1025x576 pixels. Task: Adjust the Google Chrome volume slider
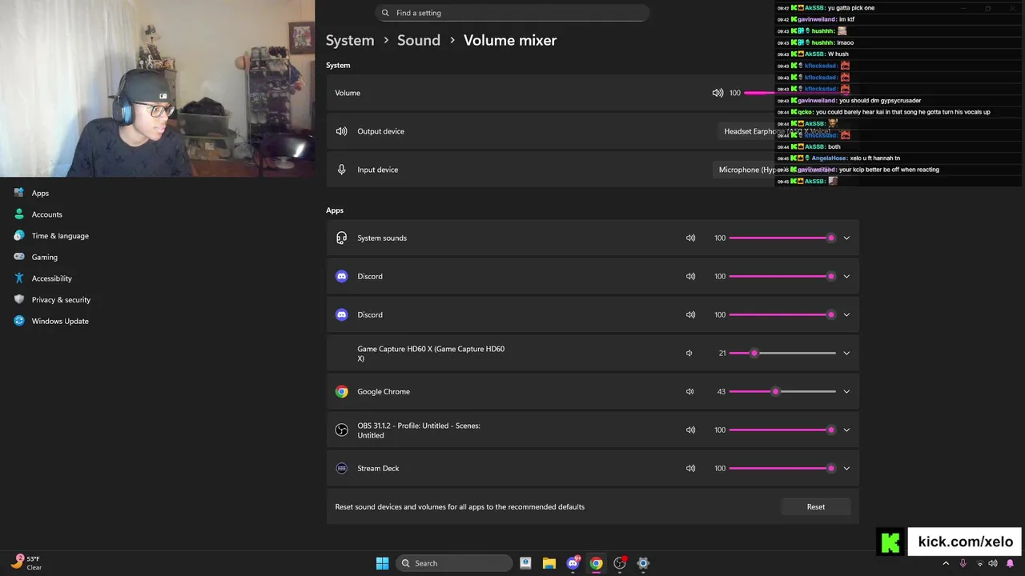(782, 391)
